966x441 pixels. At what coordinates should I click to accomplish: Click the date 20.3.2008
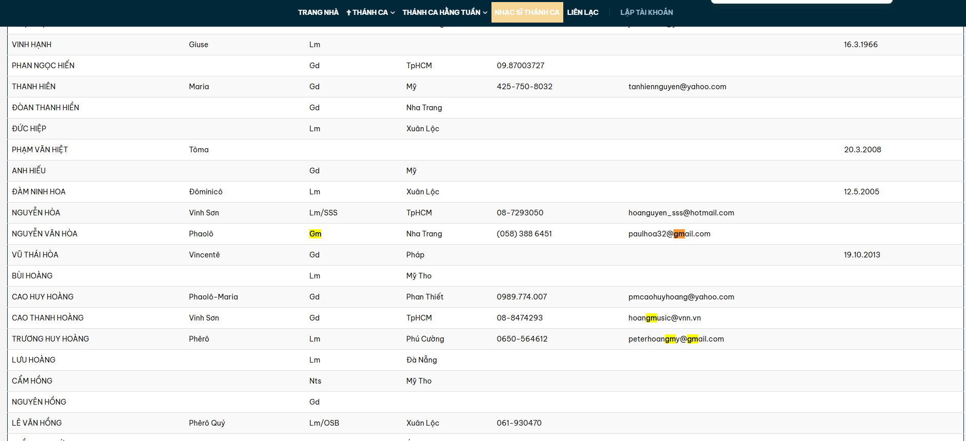click(862, 150)
